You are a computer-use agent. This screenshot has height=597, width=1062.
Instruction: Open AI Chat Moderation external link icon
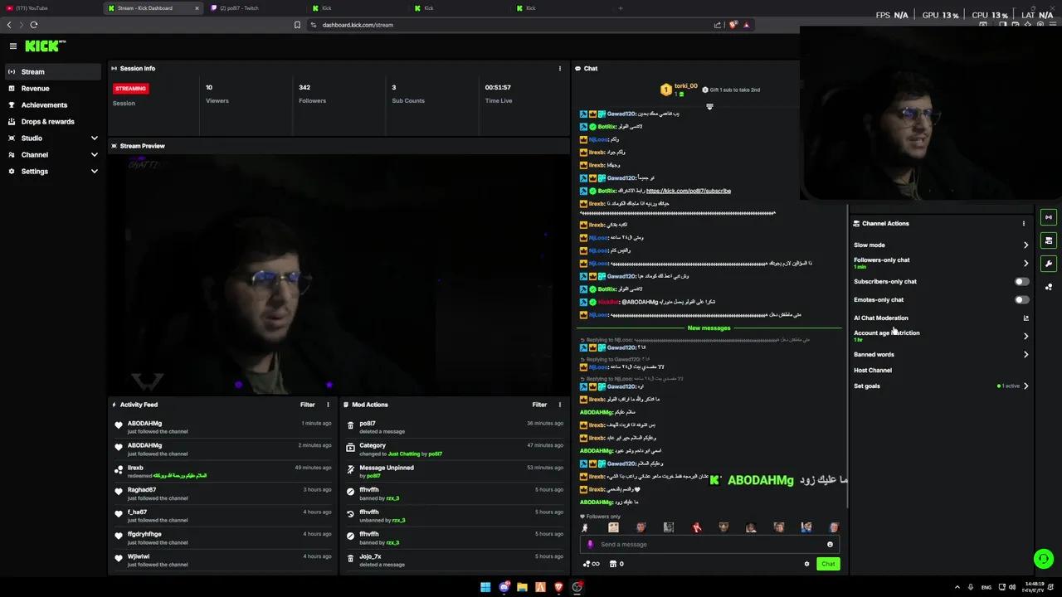pyautogui.click(x=1025, y=318)
